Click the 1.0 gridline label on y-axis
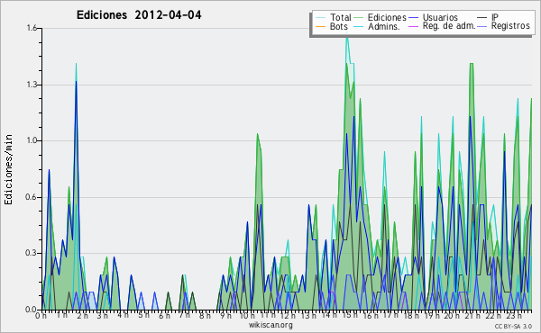 point(32,140)
